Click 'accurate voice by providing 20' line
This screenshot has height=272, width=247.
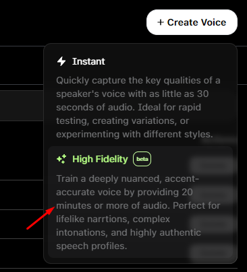pyautogui.click(x=124, y=193)
